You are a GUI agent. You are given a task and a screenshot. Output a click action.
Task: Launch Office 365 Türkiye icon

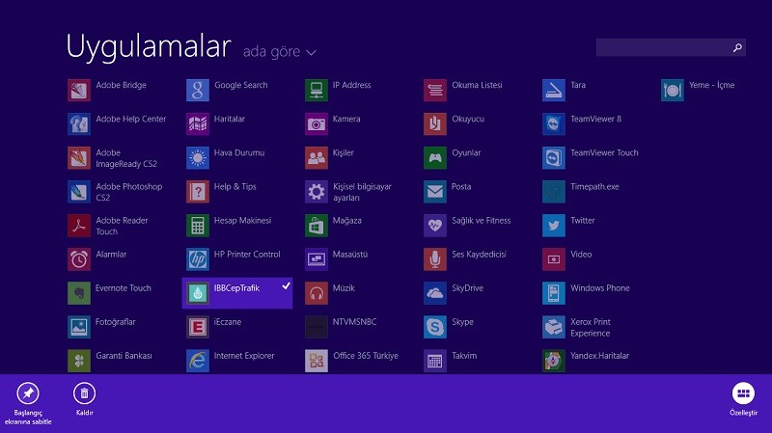[317, 362]
